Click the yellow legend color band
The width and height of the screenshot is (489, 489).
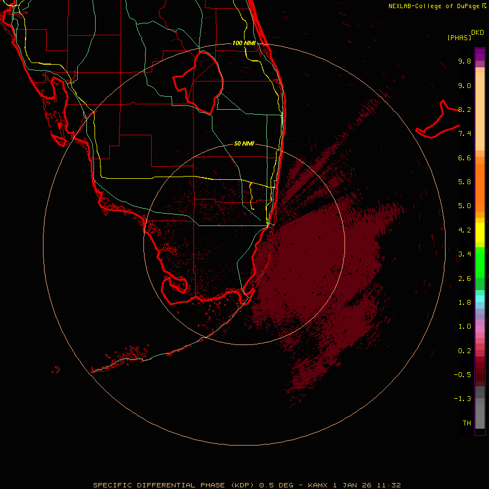coord(480,233)
